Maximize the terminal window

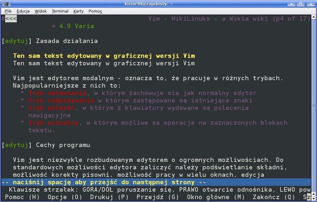coord(301,3)
